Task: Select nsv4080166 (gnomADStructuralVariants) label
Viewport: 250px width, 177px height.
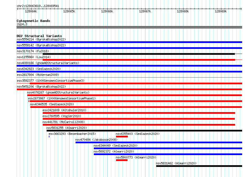Action: pos(48,63)
